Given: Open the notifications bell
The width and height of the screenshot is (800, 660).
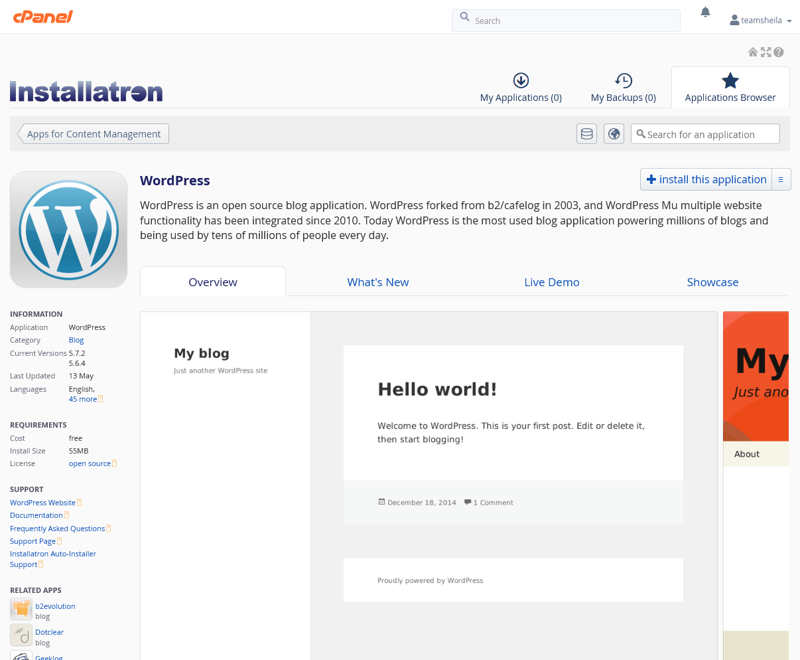Looking at the screenshot, I should pos(705,12).
